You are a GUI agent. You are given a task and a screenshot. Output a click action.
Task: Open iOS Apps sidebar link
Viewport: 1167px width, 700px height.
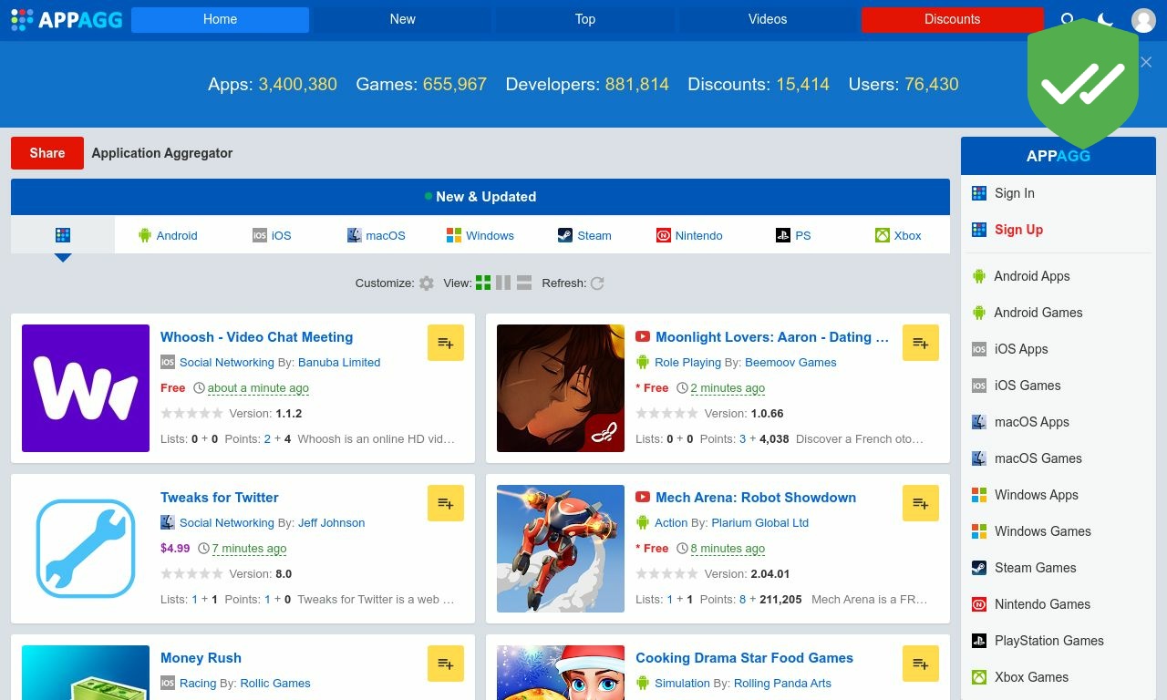pos(1059,349)
